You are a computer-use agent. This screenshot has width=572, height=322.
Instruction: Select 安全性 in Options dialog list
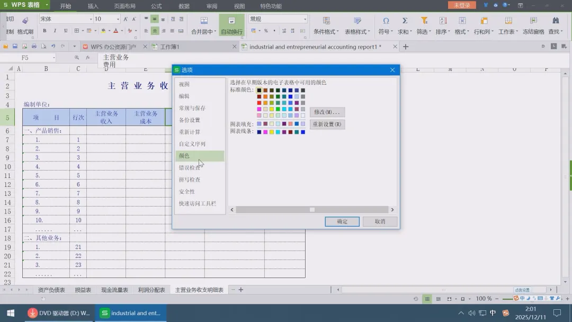coord(200,191)
